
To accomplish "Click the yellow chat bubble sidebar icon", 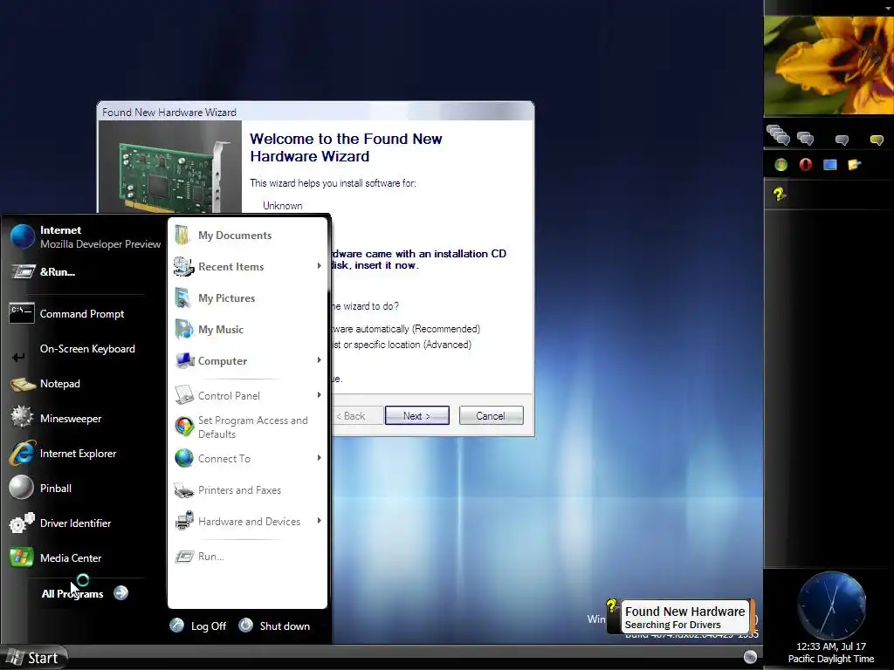I will [877, 140].
